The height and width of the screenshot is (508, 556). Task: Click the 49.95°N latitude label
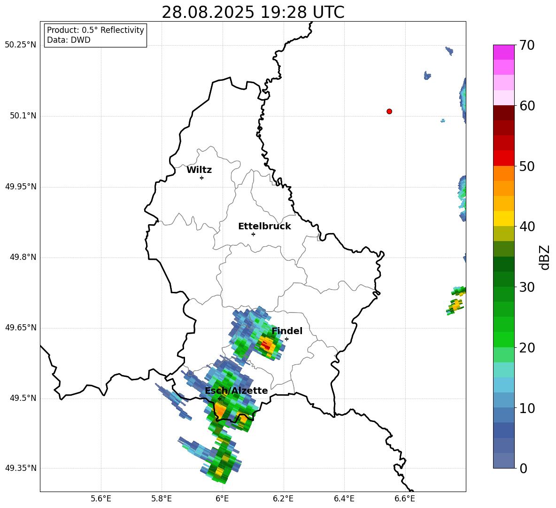pos(21,187)
